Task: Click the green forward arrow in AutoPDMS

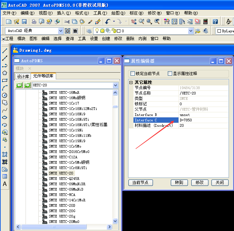Action: [x=27, y=85]
